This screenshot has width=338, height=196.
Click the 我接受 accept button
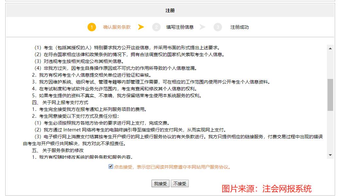pos(160,183)
